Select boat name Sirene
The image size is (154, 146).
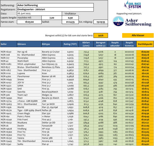click(x=21, y=79)
